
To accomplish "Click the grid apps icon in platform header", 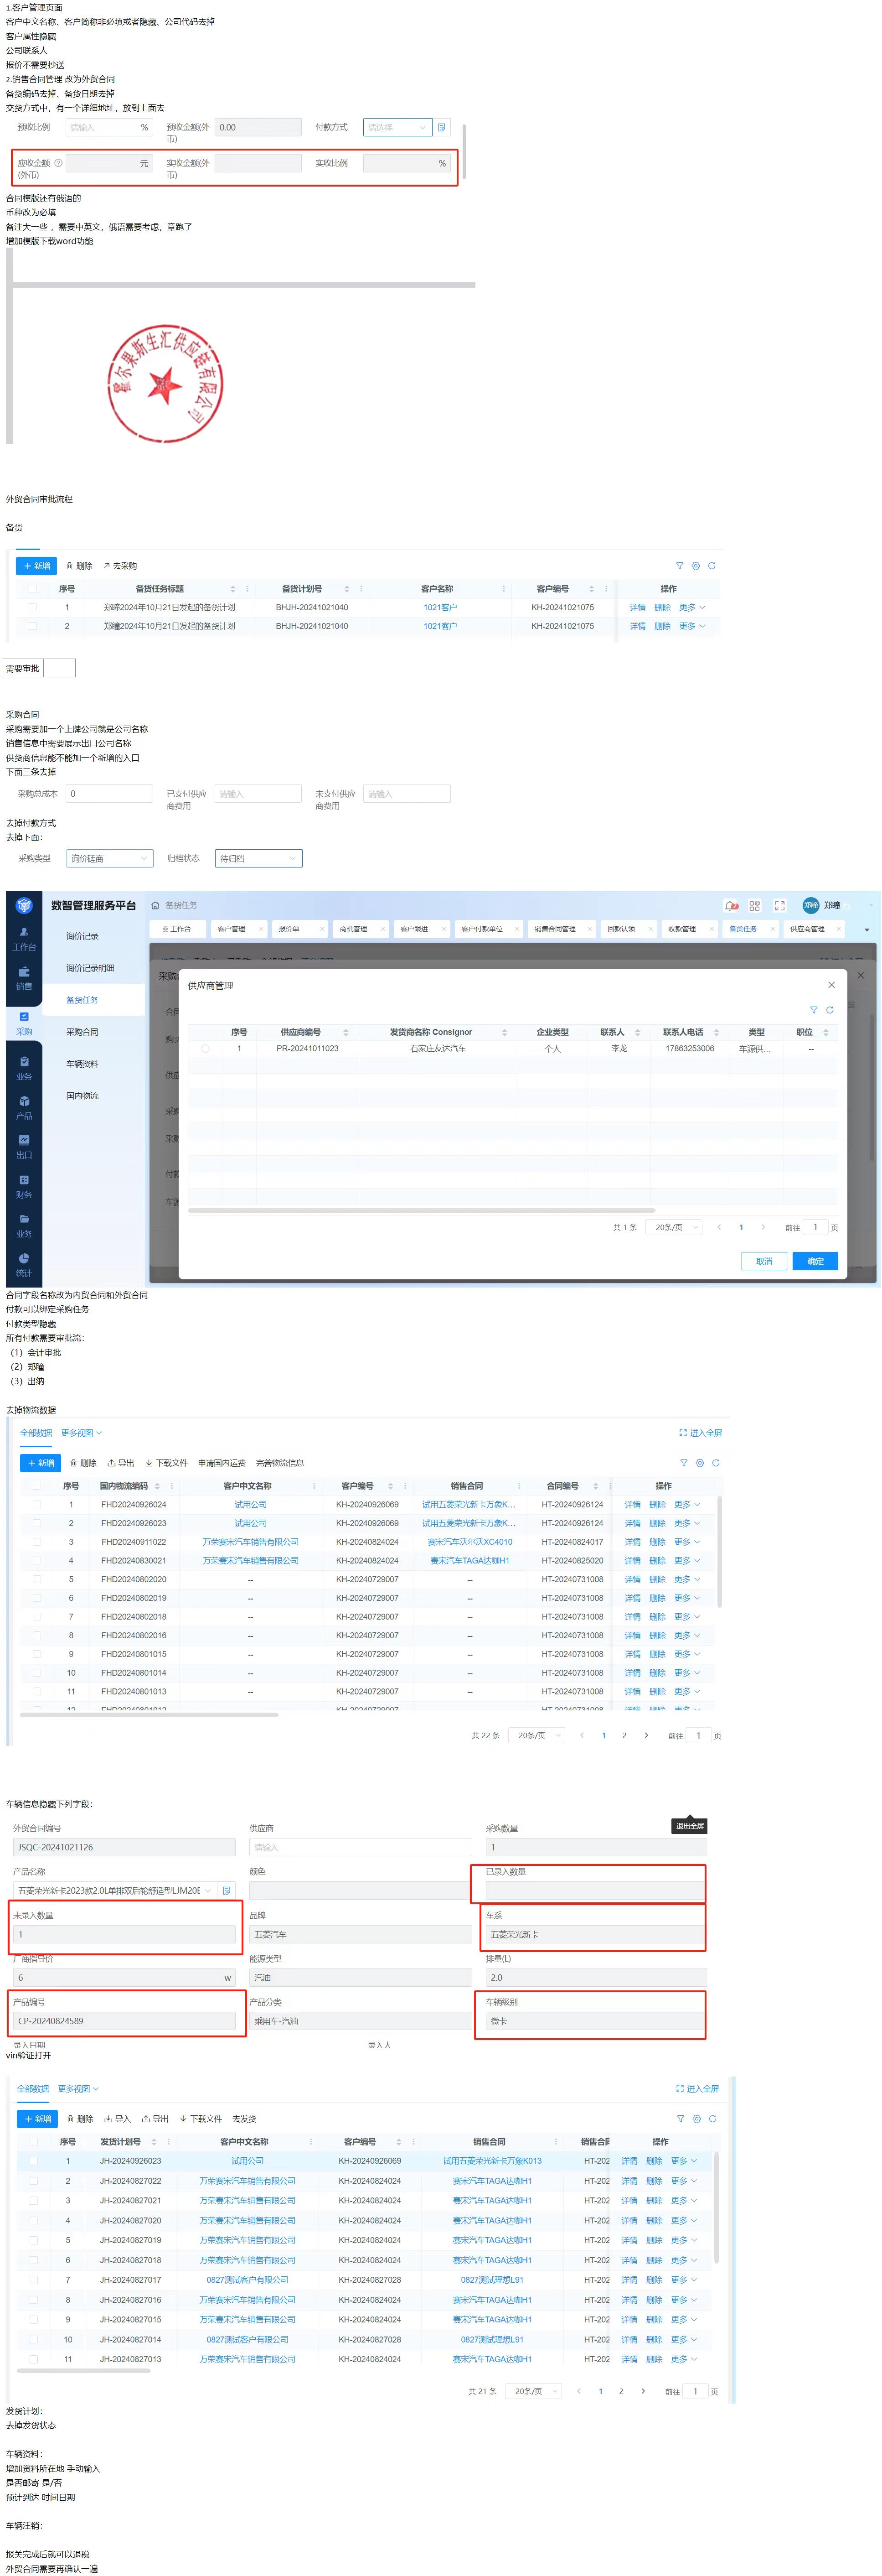I will [754, 905].
